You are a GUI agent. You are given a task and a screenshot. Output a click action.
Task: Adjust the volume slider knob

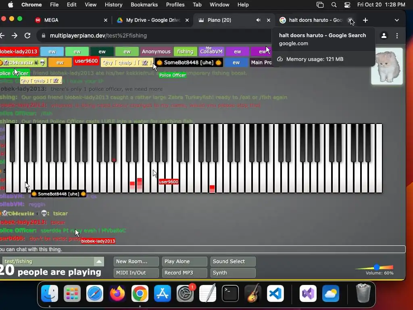377,267
